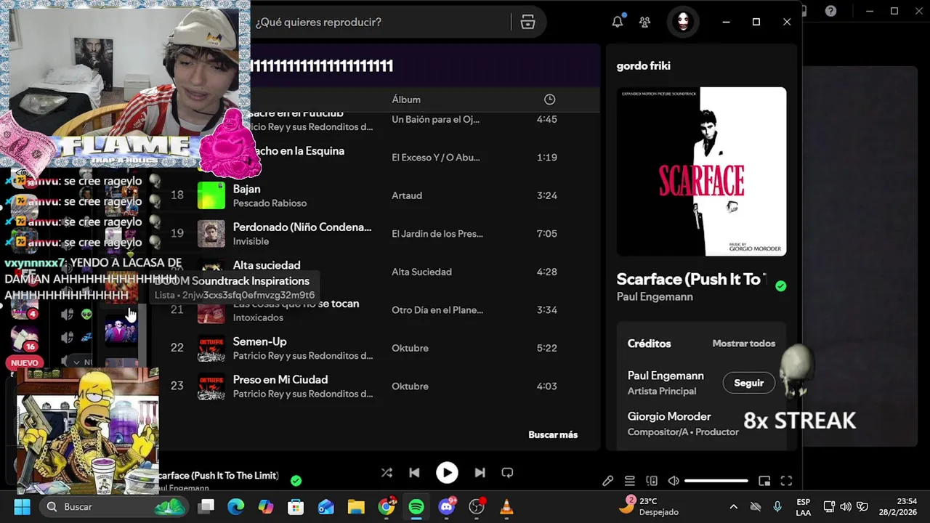Click Semen-Up album cover thumbnail

point(211,348)
